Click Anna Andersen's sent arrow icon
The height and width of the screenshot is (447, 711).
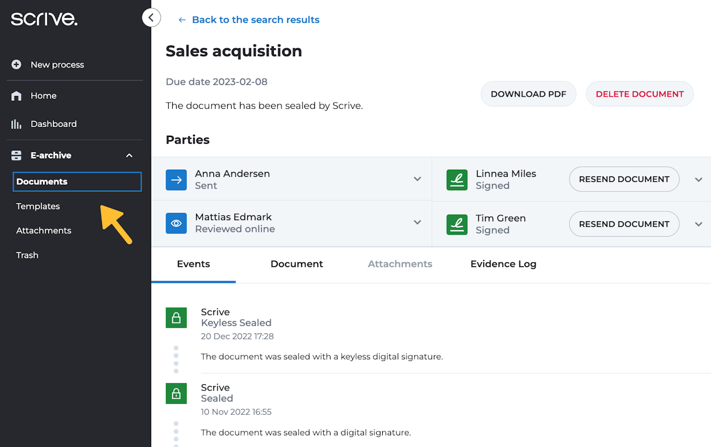click(x=176, y=180)
